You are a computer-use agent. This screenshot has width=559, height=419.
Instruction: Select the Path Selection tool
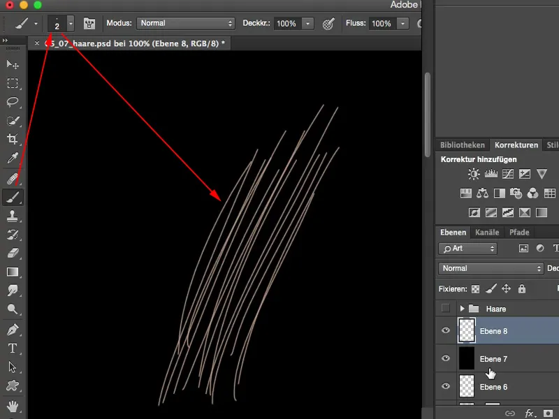13,367
